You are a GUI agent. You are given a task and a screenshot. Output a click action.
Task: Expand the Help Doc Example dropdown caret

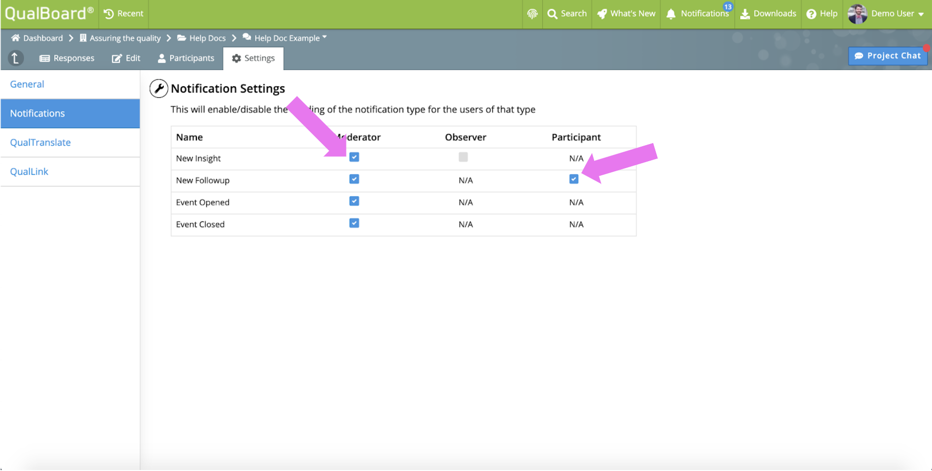(324, 37)
